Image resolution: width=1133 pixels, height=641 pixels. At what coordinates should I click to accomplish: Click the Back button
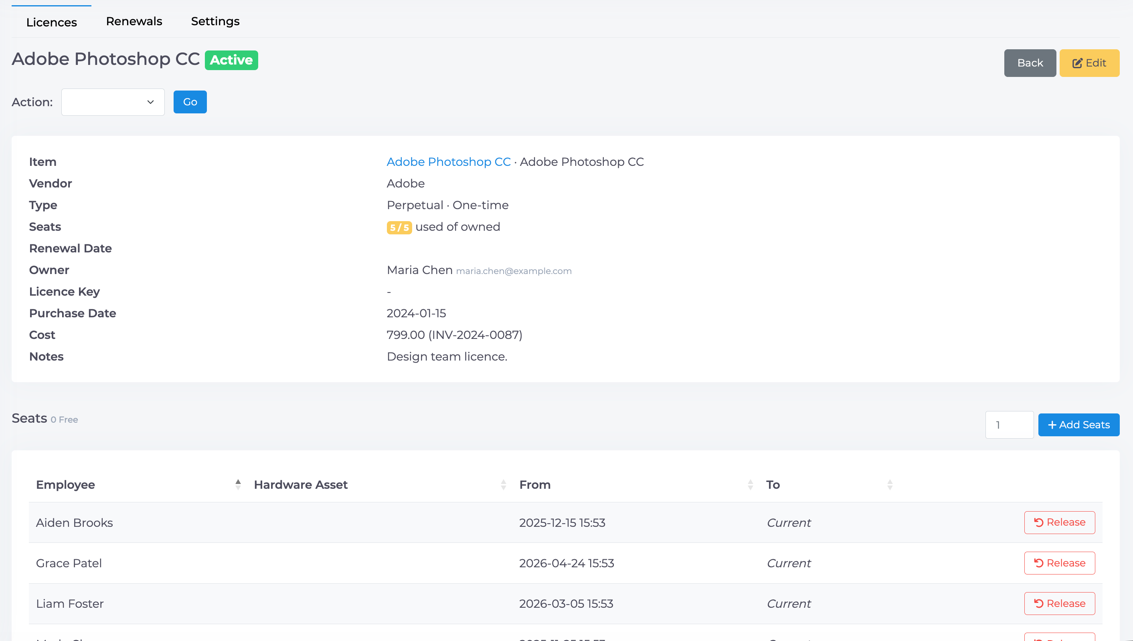click(1030, 63)
